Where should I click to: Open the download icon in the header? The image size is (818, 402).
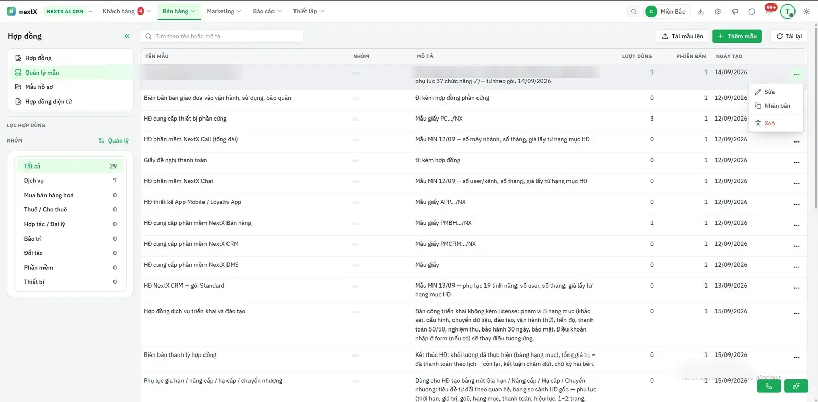pos(701,11)
